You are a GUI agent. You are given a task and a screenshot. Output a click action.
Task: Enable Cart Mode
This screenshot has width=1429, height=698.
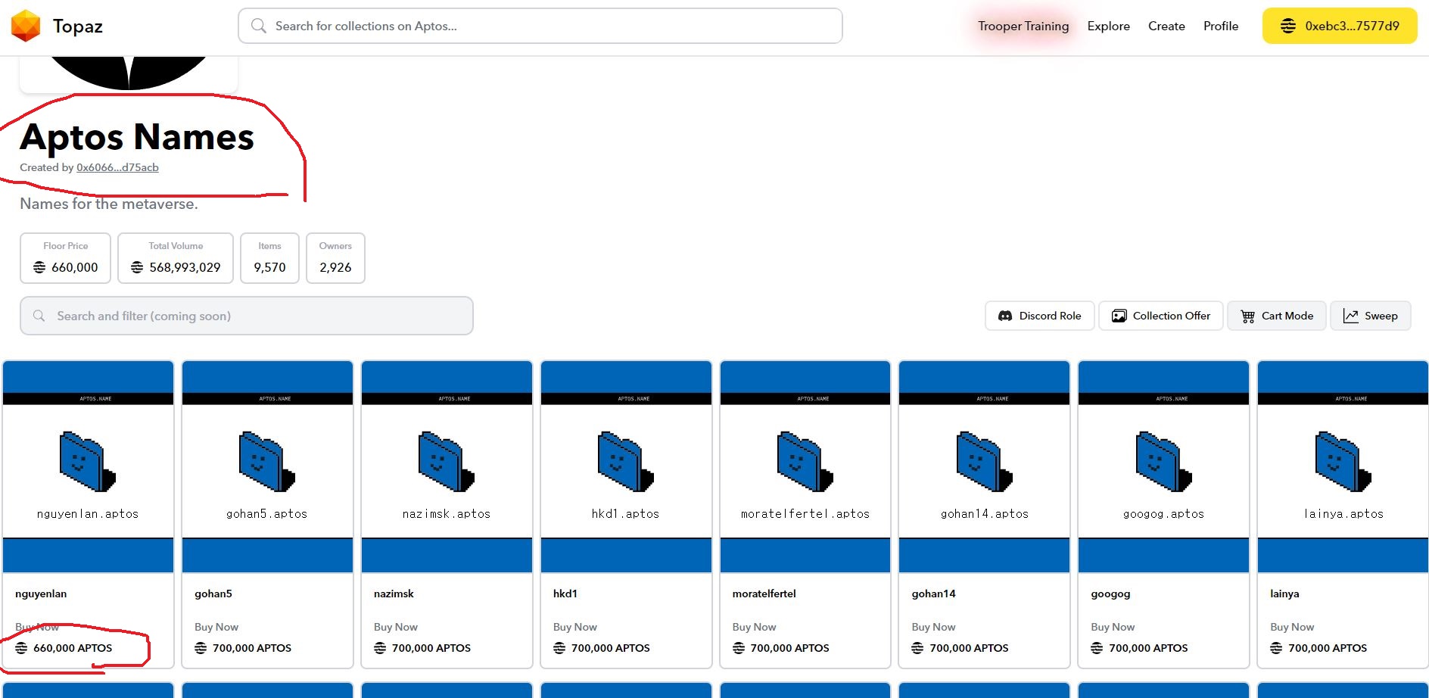click(x=1277, y=316)
